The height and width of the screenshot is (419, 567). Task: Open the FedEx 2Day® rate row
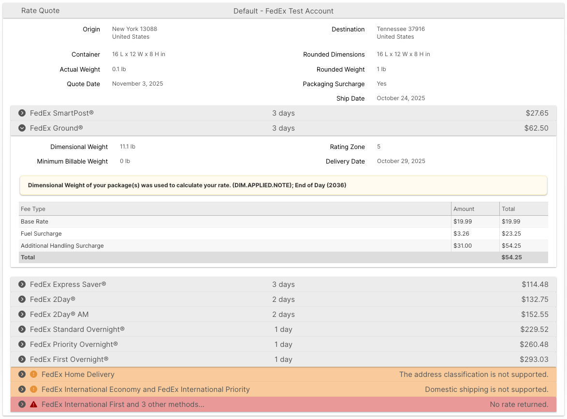pyautogui.click(x=53, y=299)
